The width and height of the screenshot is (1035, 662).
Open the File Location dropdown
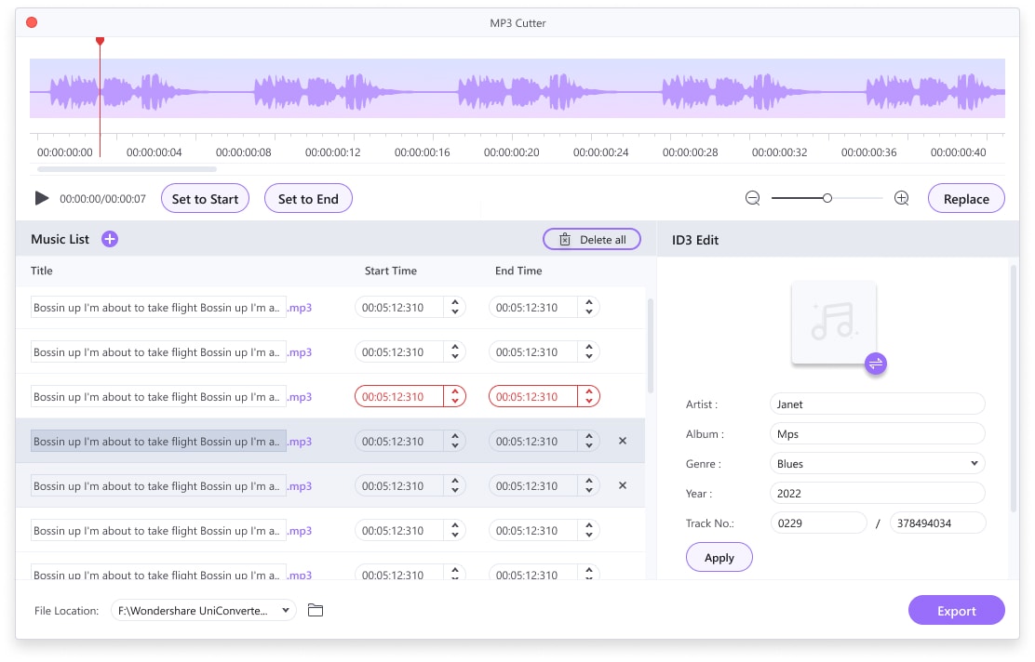tap(203, 611)
